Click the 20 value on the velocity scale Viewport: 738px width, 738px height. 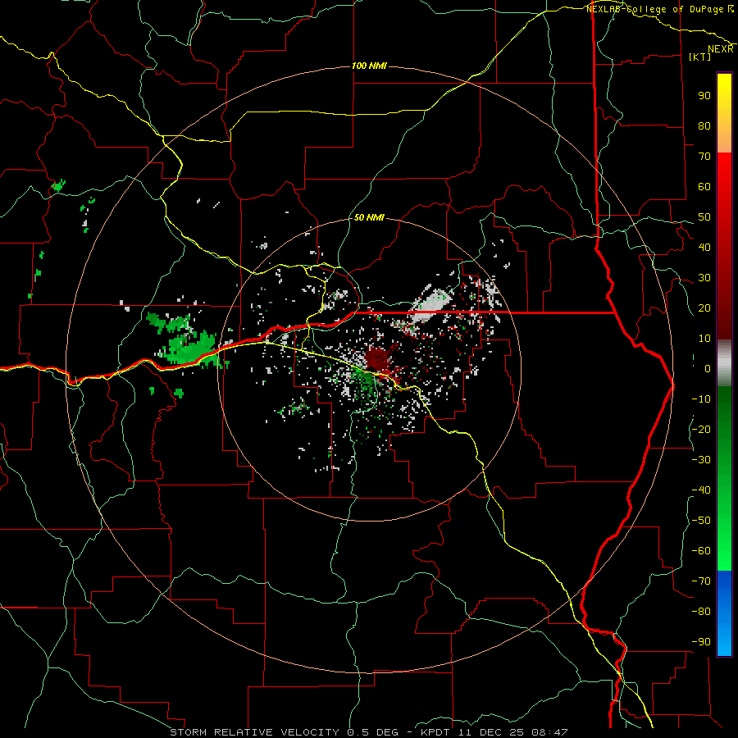(x=704, y=307)
